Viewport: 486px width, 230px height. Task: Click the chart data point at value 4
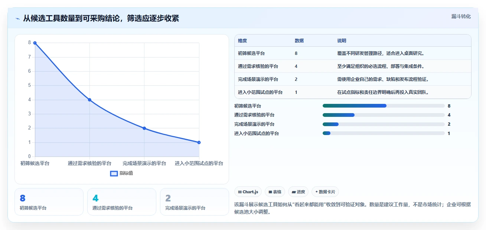tap(89, 100)
